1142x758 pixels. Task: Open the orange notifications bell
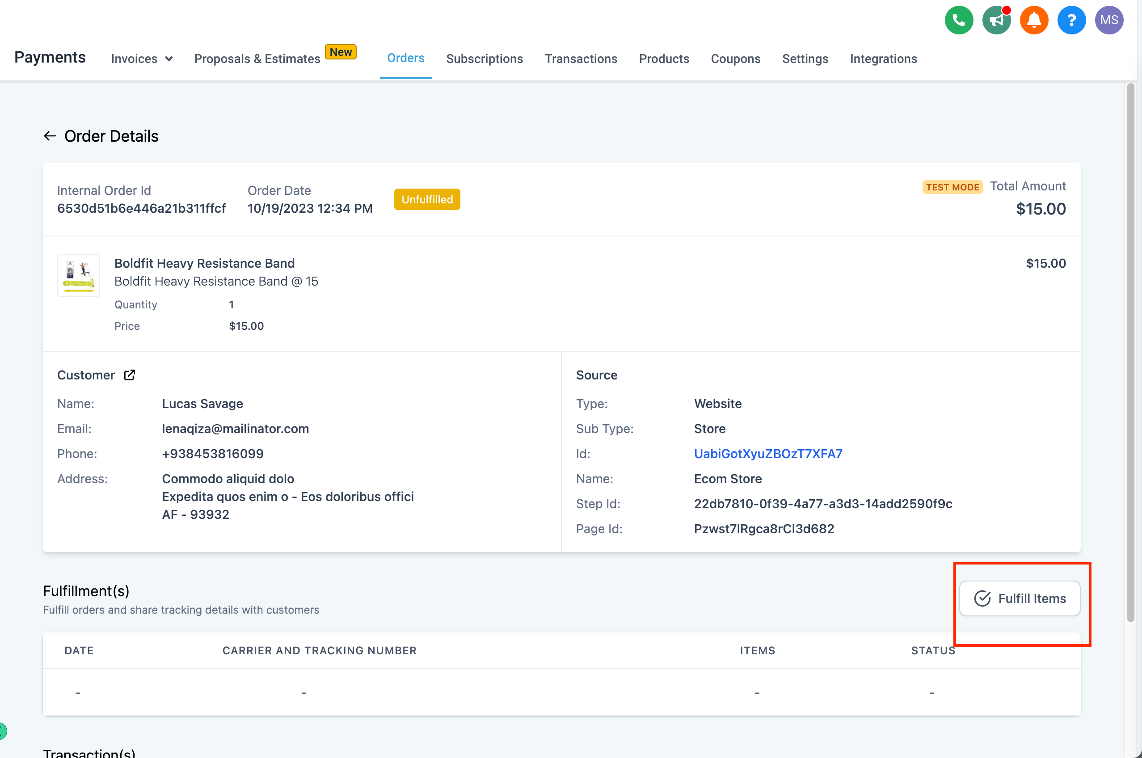(x=1034, y=20)
